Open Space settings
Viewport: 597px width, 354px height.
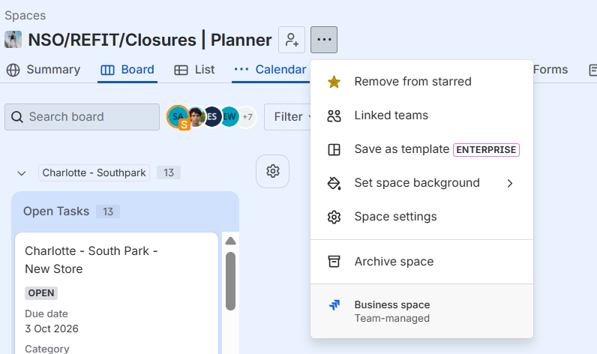(x=421, y=217)
